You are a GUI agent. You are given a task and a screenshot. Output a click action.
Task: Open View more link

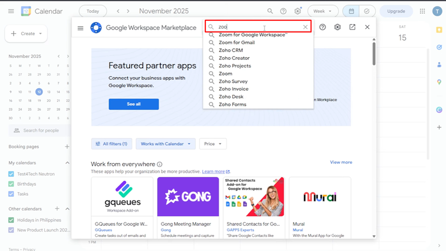pos(341,162)
